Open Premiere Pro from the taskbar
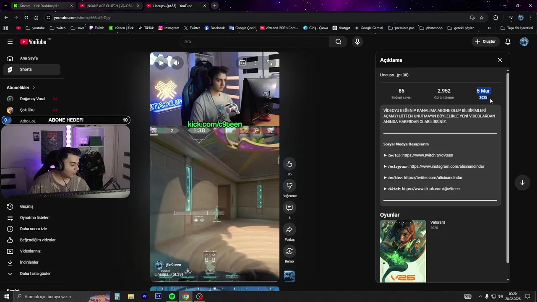537x302 pixels. [144, 297]
